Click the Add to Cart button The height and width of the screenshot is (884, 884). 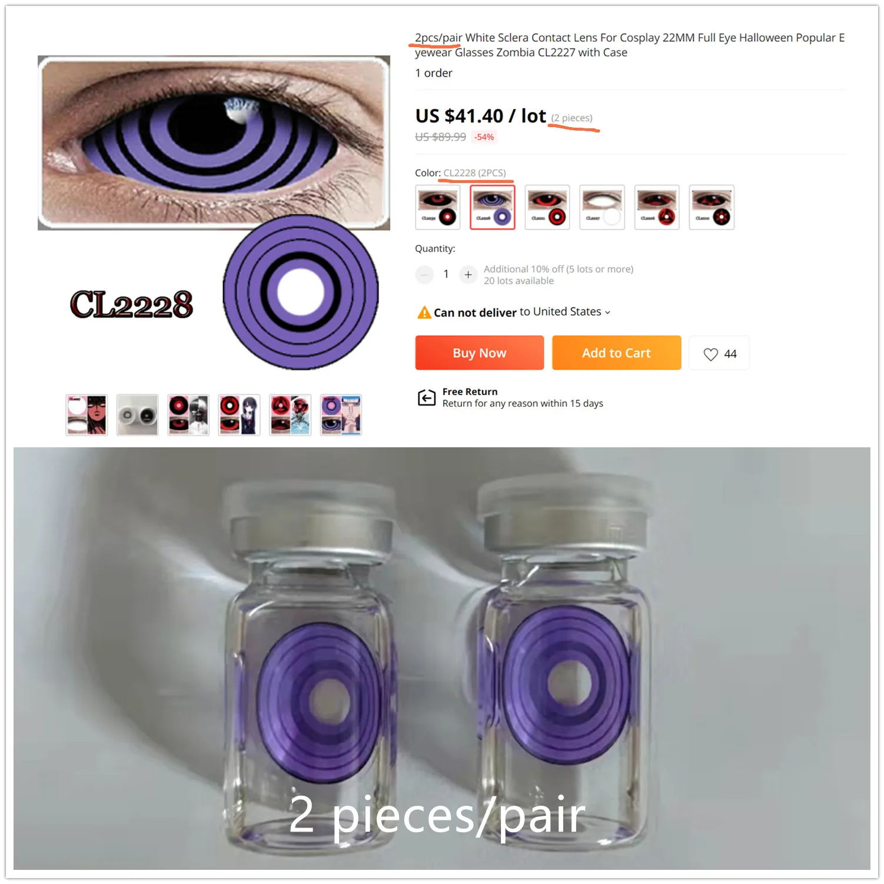tap(616, 353)
